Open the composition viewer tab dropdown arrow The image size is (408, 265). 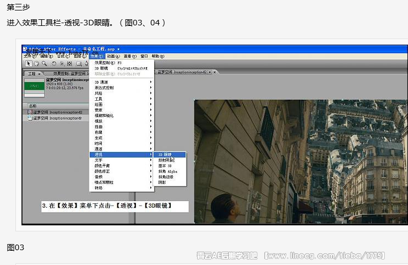tap(210, 72)
